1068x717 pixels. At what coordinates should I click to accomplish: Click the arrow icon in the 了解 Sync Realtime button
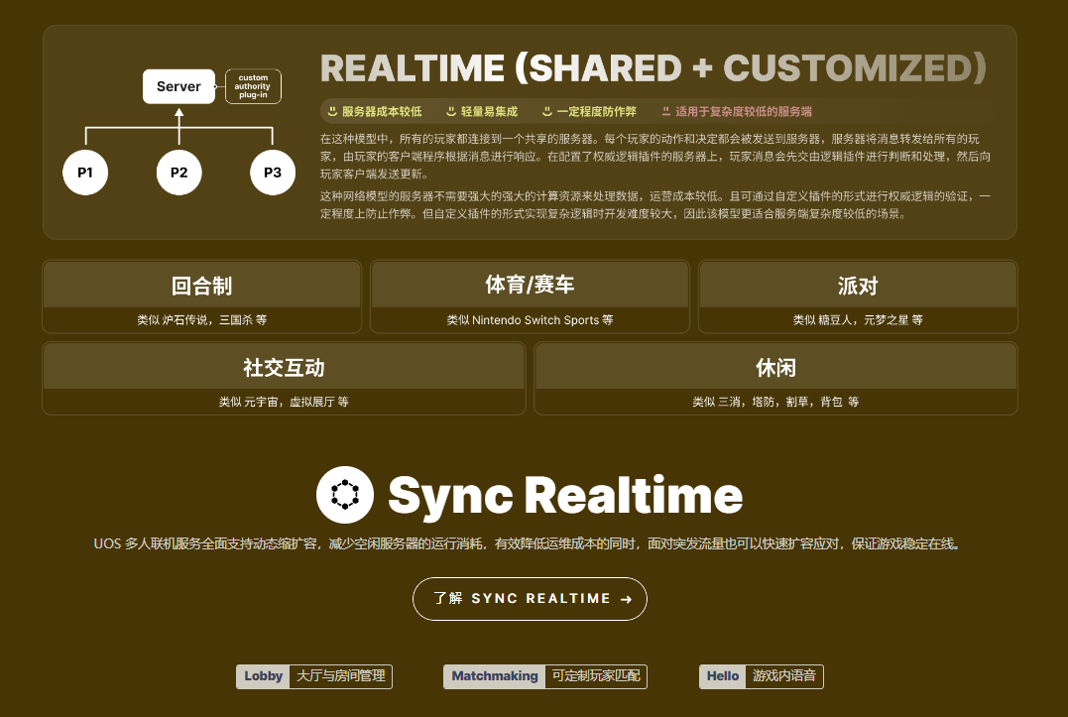pyautogui.click(x=626, y=599)
